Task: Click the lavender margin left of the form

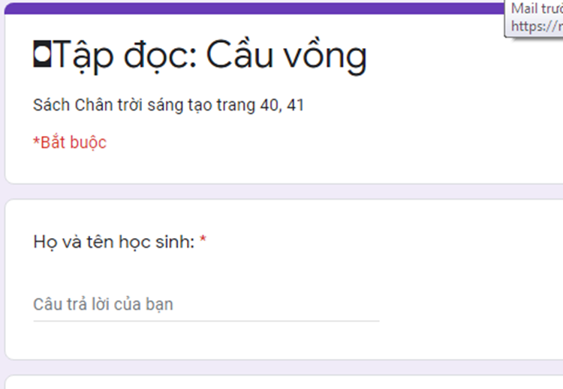Action: 2,225
